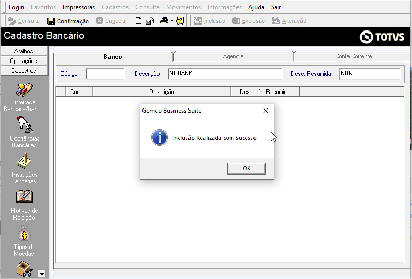Viewport: 412px width, 279px height.
Task: Click the Sair menu item
Action: point(276,7)
